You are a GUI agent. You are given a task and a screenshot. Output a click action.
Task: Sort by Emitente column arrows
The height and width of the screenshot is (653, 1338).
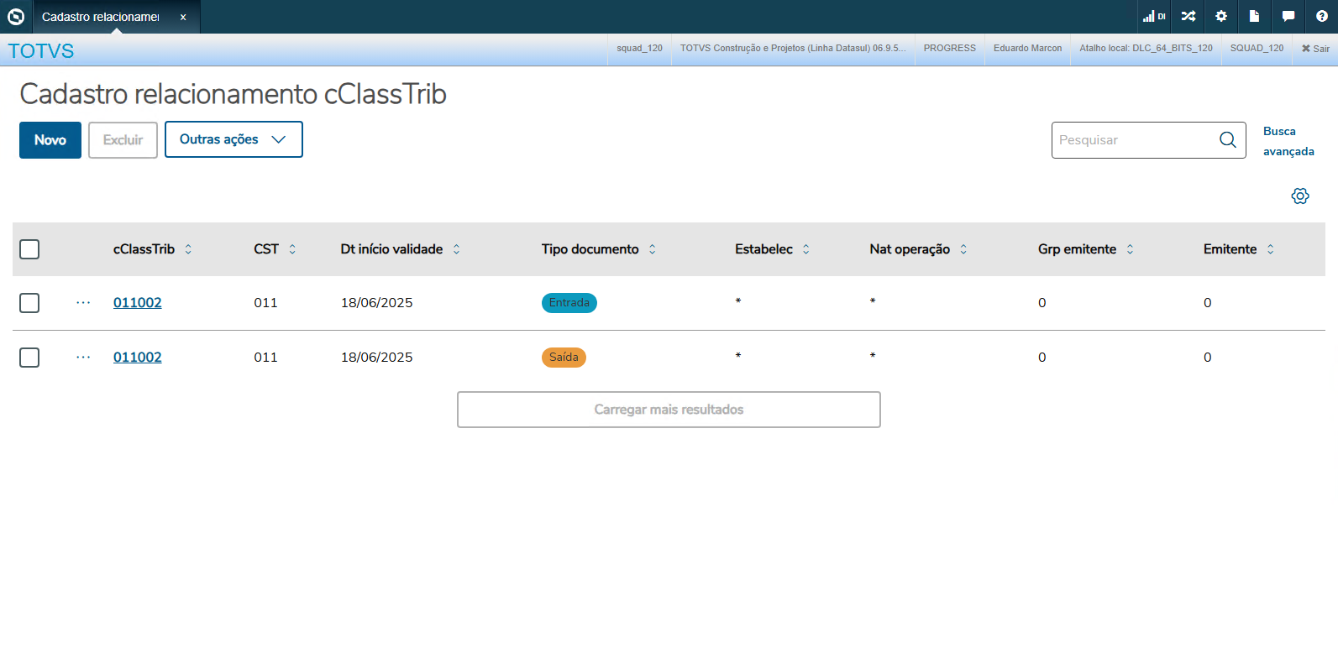1270,249
